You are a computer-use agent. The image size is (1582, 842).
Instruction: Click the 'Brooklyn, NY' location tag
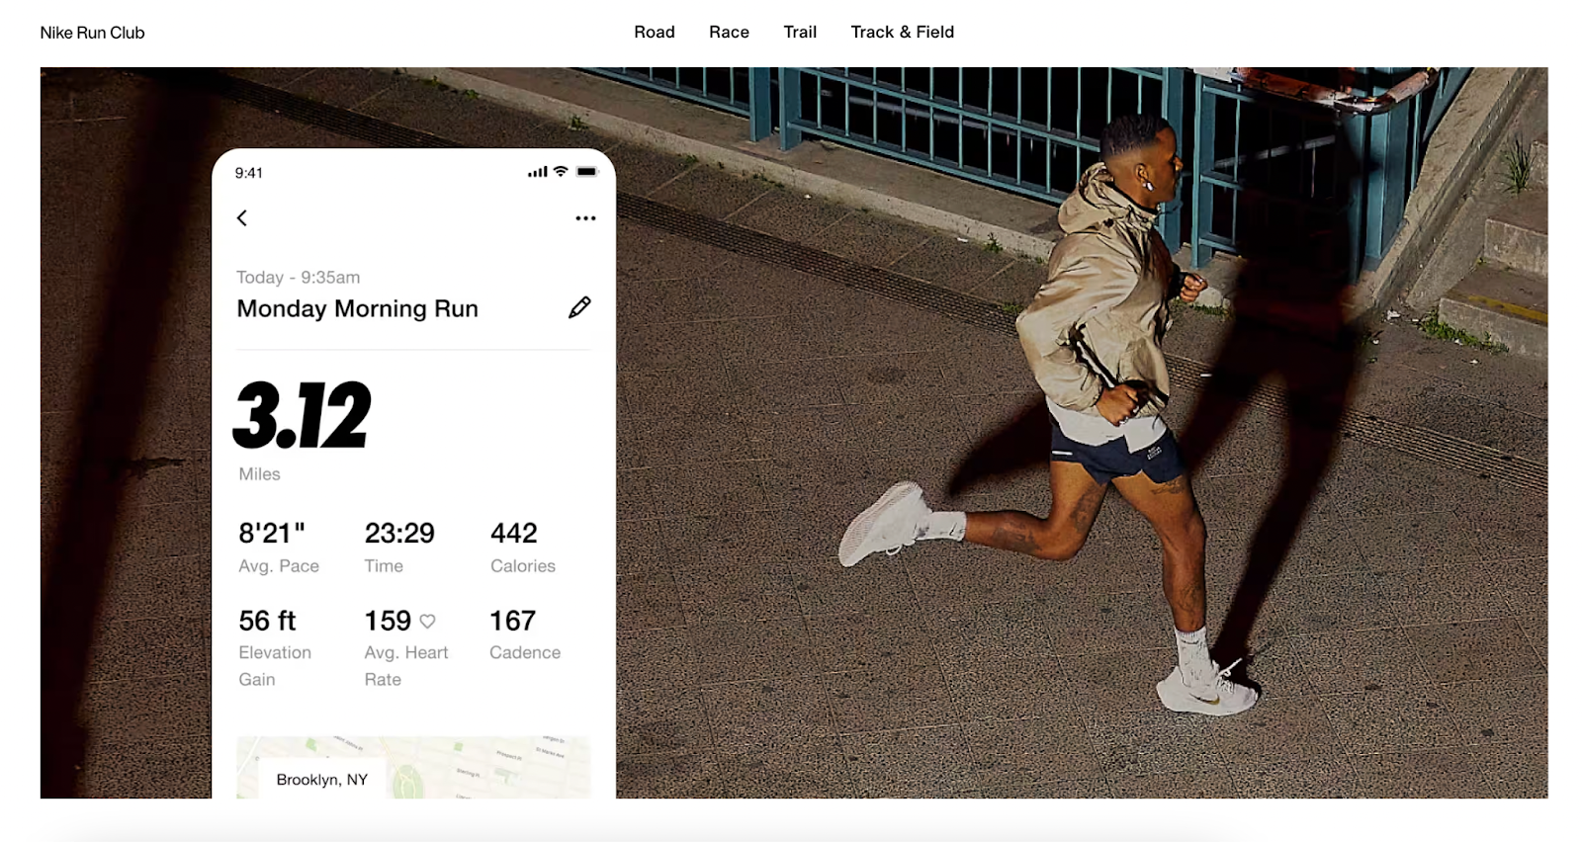tap(322, 780)
